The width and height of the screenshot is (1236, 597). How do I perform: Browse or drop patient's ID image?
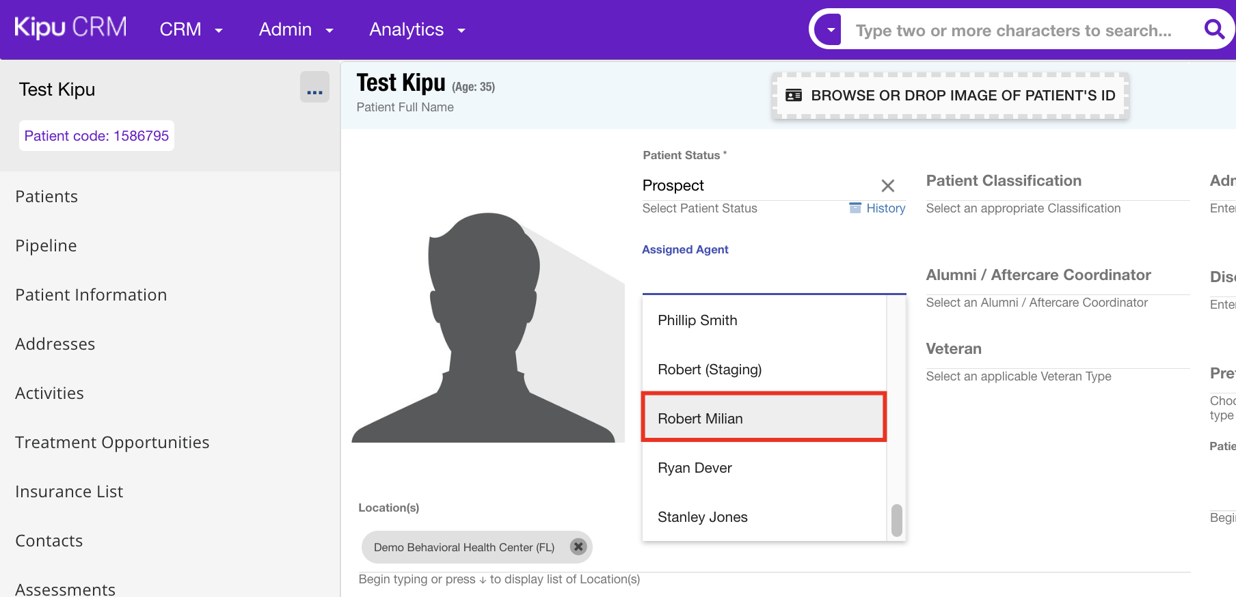(950, 96)
